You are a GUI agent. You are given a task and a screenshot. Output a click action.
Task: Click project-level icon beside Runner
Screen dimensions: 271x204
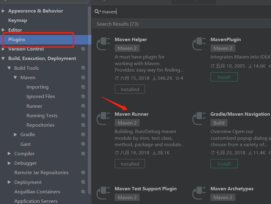83,106
